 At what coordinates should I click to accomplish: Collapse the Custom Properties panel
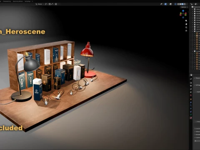pos(197,137)
